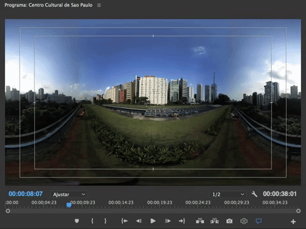The height and width of the screenshot is (229, 306).
Task: Go to In point button
Action: tap(124, 221)
